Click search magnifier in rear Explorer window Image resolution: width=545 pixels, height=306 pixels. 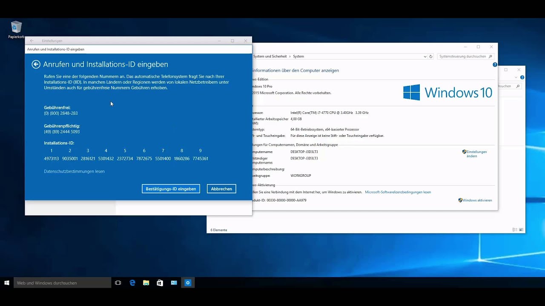[518, 86]
